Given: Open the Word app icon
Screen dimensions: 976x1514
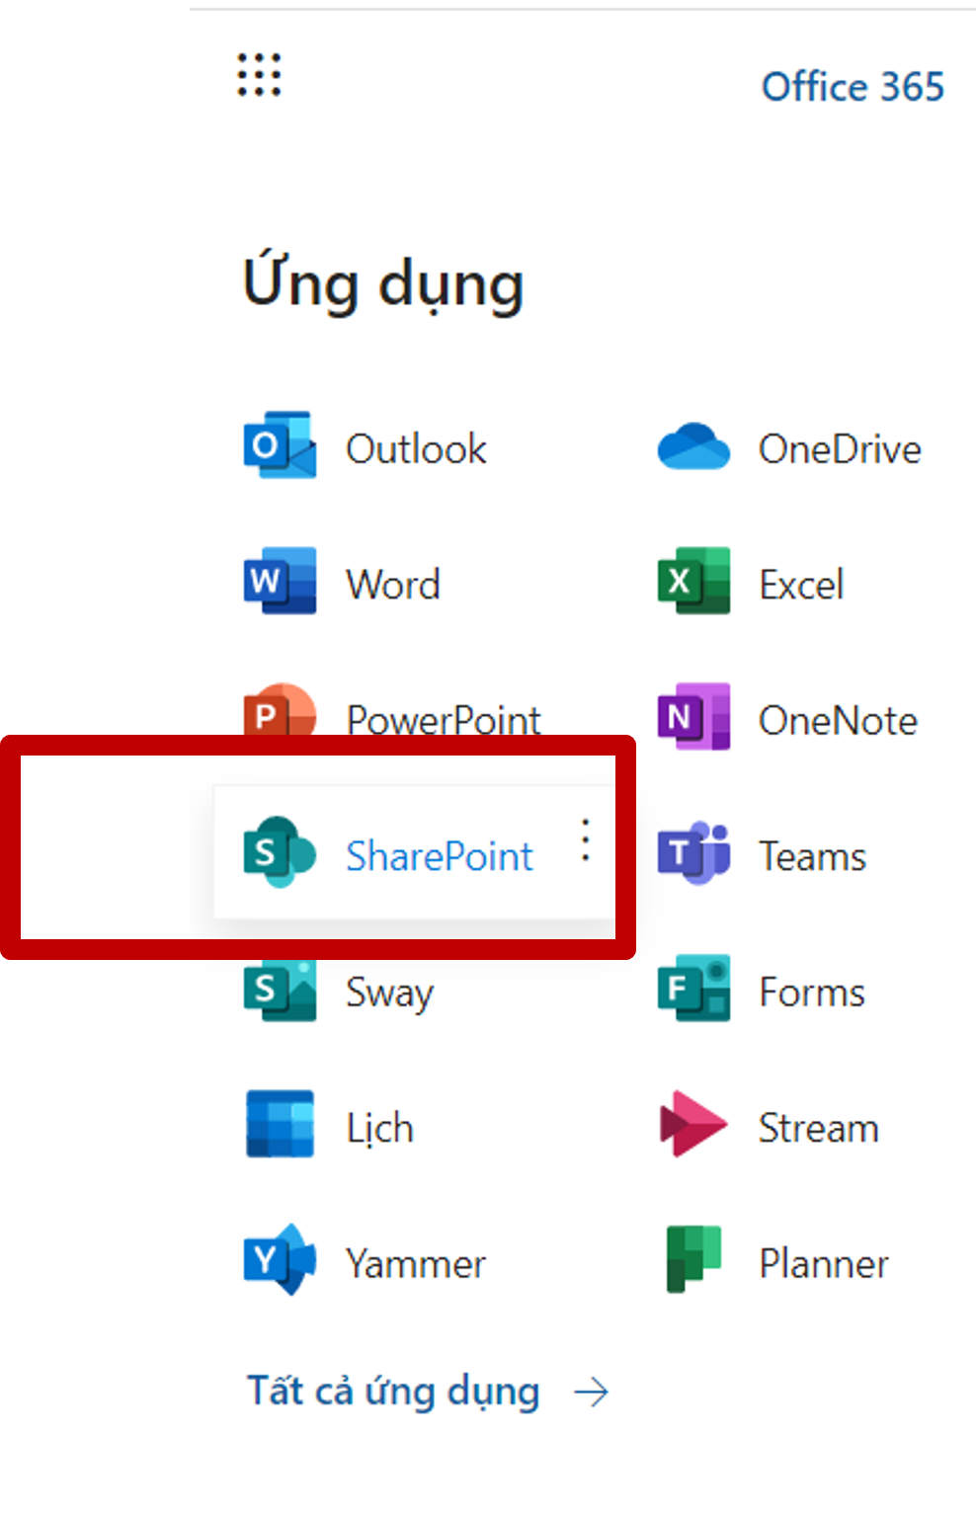Looking at the screenshot, I should pyautogui.click(x=280, y=582).
